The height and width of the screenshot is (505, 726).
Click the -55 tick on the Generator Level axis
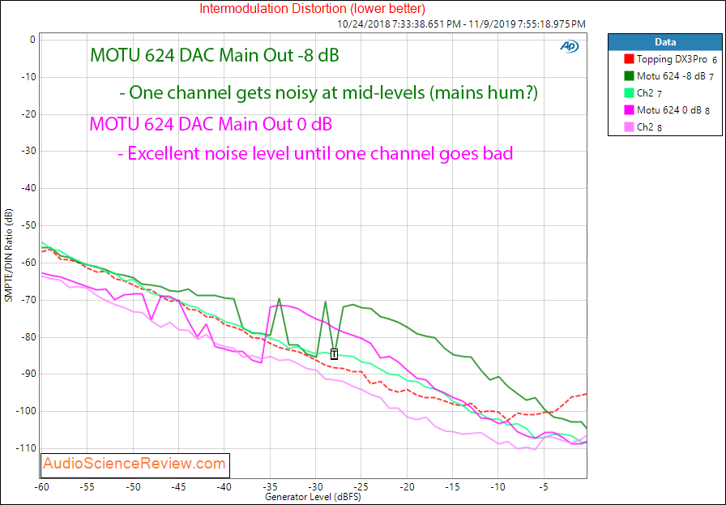click(x=87, y=487)
